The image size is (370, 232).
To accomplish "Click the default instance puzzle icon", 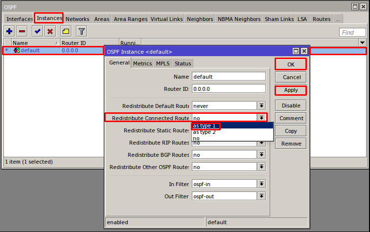I will 17,50.
